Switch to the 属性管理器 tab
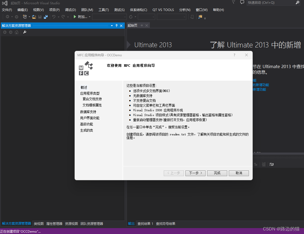Viewport: 304px width, 234px height. [54, 224]
